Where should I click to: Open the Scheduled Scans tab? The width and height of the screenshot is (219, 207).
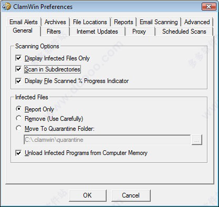184,32
